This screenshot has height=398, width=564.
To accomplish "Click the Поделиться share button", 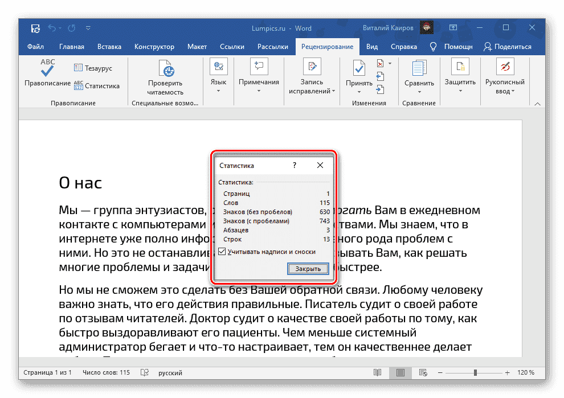I will point(507,47).
